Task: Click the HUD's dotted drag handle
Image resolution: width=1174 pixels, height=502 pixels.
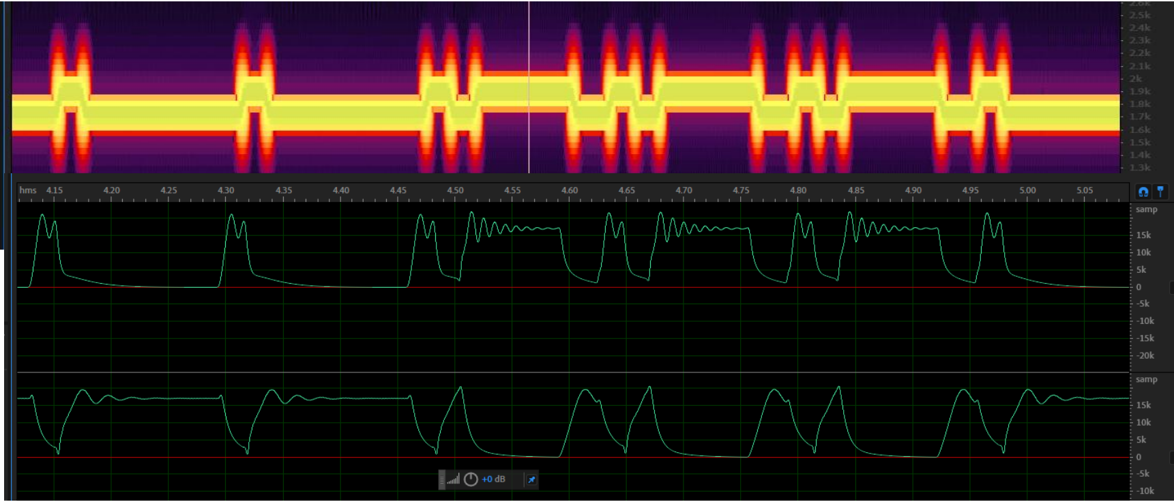Action: [x=442, y=479]
